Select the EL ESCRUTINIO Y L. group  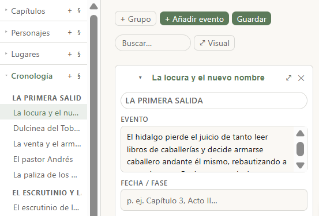click(x=47, y=192)
